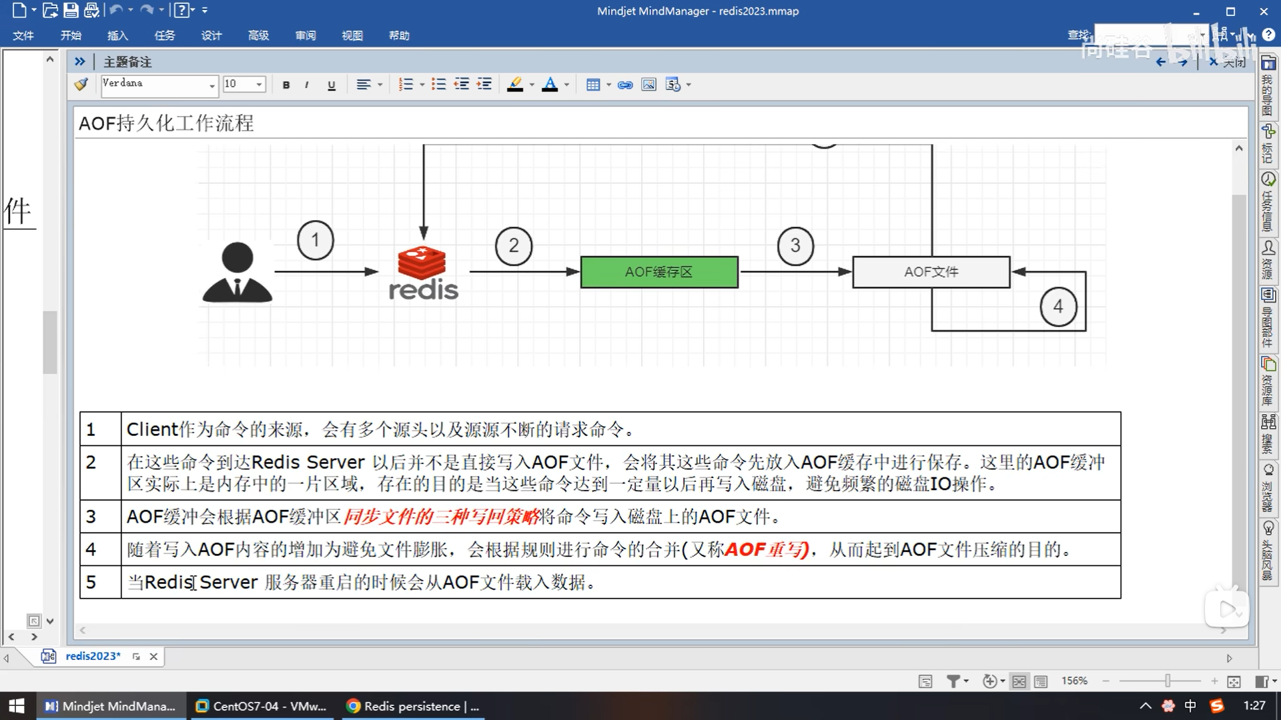
Task: Click the insert image icon
Action: pyautogui.click(x=649, y=85)
